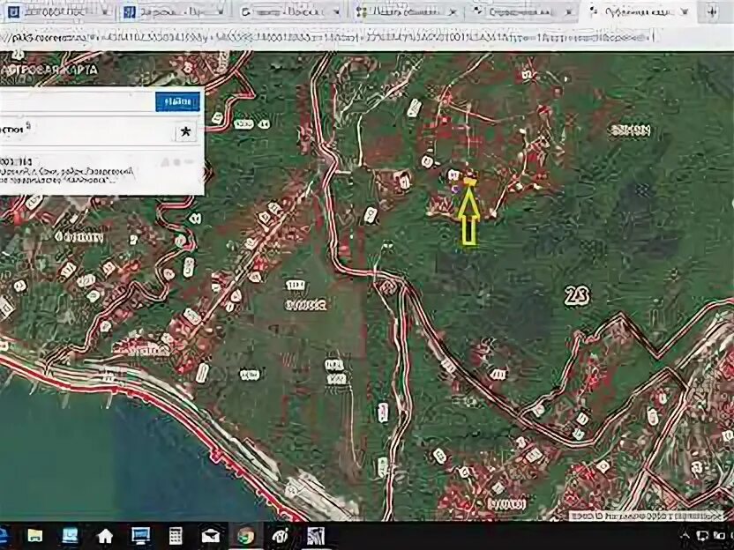Click the white home icon in the taskbar
This screenshot has height=550, width=734.
point(105,536)
